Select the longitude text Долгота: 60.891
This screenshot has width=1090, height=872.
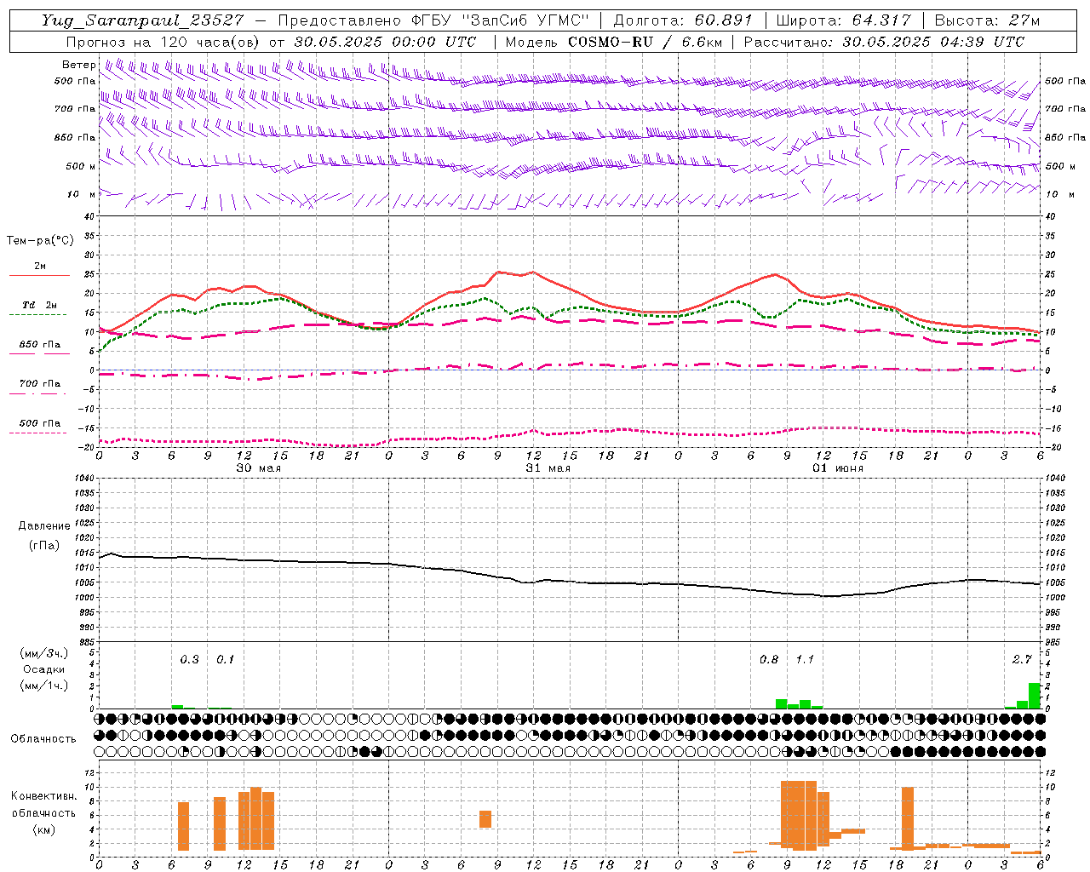coord(683,20)
